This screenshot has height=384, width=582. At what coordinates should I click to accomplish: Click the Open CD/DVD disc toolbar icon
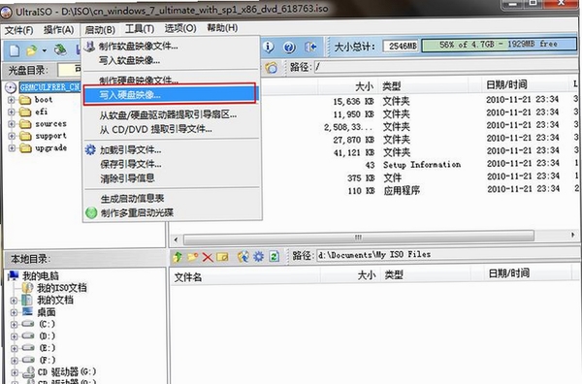tap(60, 49)
